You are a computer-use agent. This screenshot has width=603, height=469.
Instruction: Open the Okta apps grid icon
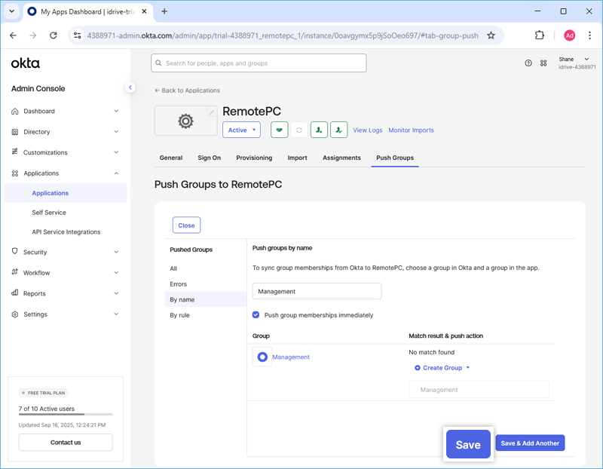(543, 63)
